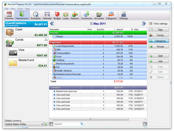Click the horizontal scrollbar thumb
Image resolution: width=174 pixels, height=132 pixels.
coord(91,119)
